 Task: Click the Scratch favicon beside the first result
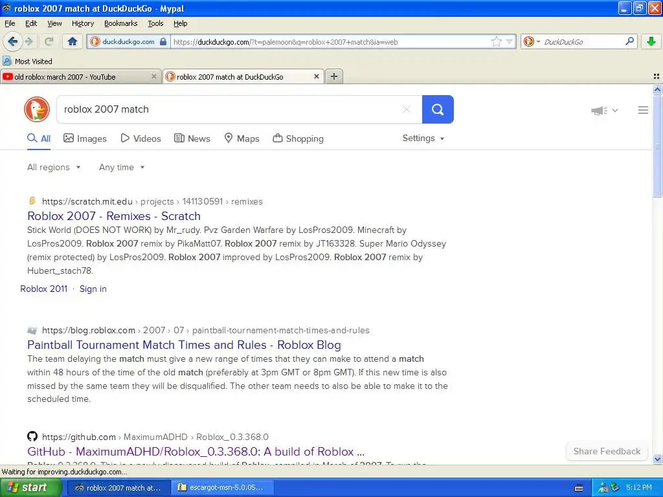tap(32, 201)
